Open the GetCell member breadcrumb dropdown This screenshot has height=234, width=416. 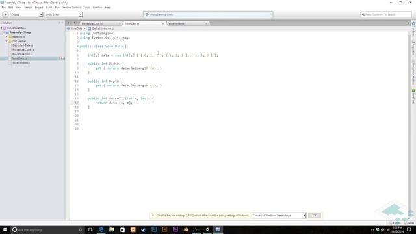pyautogui.click(x=101, y=29)
